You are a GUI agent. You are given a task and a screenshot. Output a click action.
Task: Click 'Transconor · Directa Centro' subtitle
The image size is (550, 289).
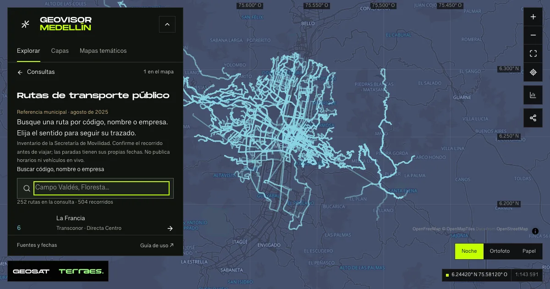(x=89, y=228)
